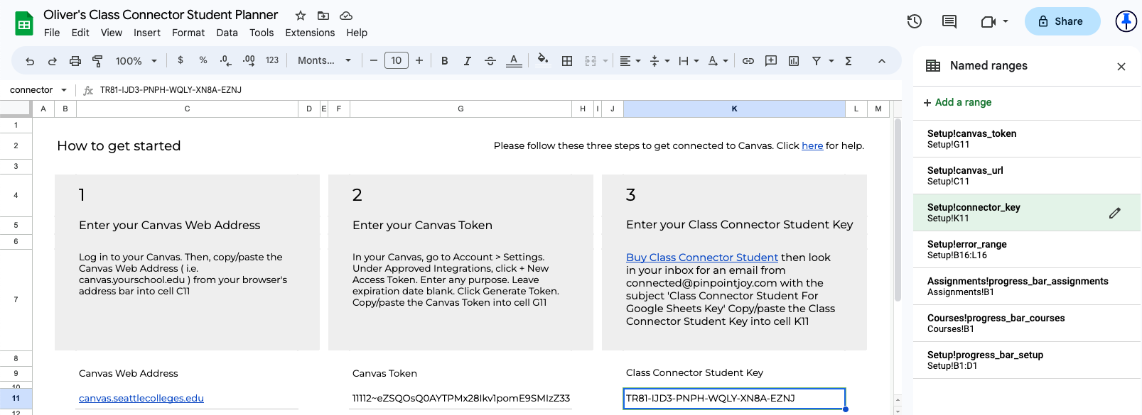Viewport: 1142px width, 415px height.
Task: Toggle strikethrough formatting
Action: point(490,61)
